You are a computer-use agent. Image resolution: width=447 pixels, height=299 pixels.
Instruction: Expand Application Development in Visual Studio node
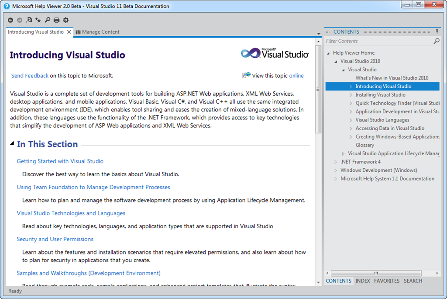pos(351,111)
